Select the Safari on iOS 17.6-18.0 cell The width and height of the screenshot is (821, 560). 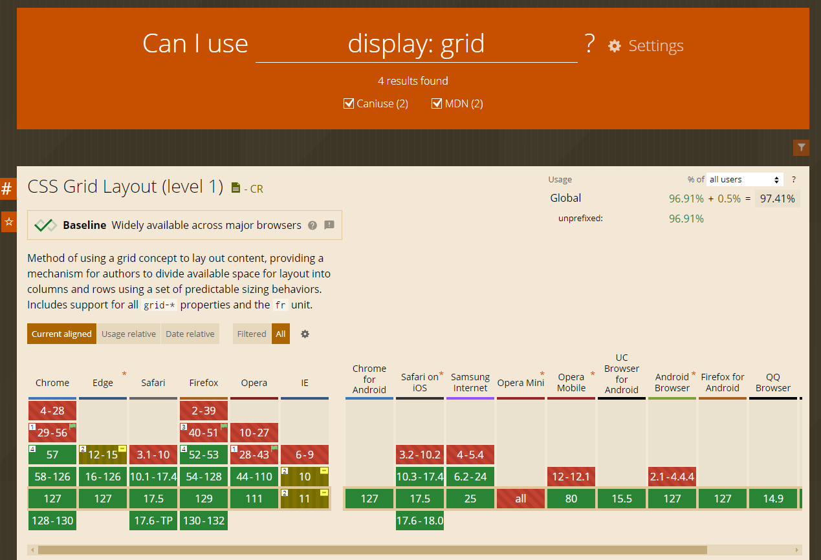pos(420,521)
